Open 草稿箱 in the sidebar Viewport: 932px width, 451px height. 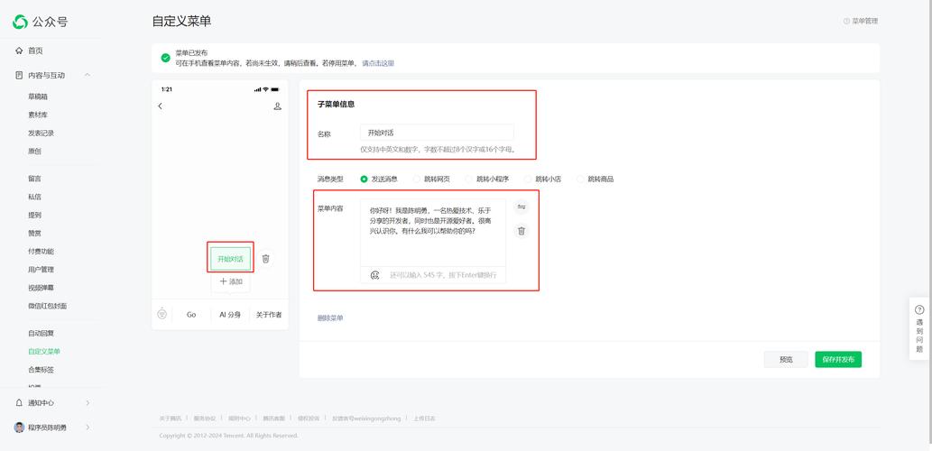click(38, 97)
